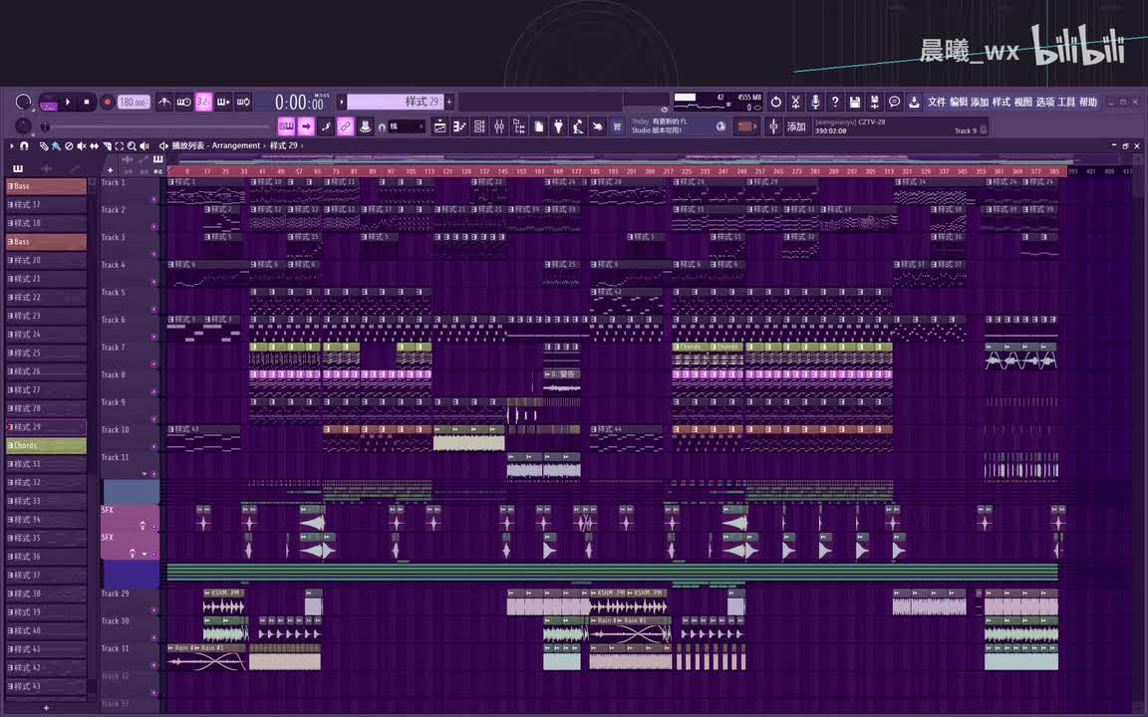
Task: Toggle wait for input to start
Action: pos(183,102)
